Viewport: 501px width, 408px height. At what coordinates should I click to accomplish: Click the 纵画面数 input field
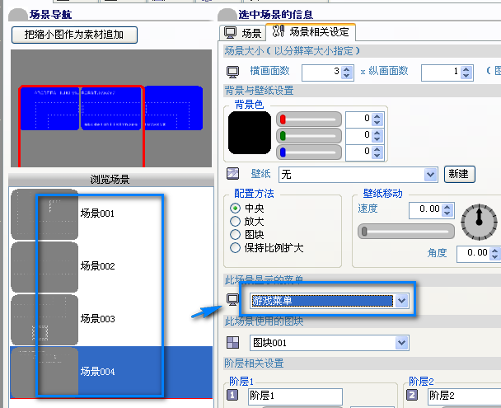[441, 73]
